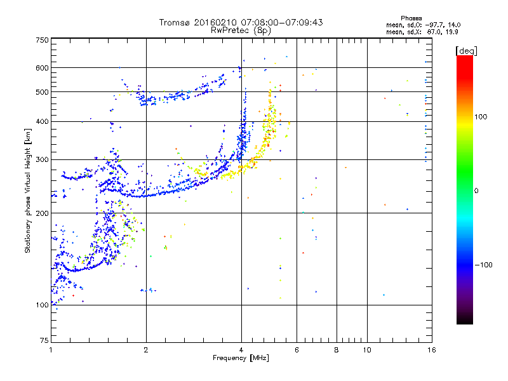Click the "[deg]" colorbar unit label

pyautogui.click(x=466, y=51)
